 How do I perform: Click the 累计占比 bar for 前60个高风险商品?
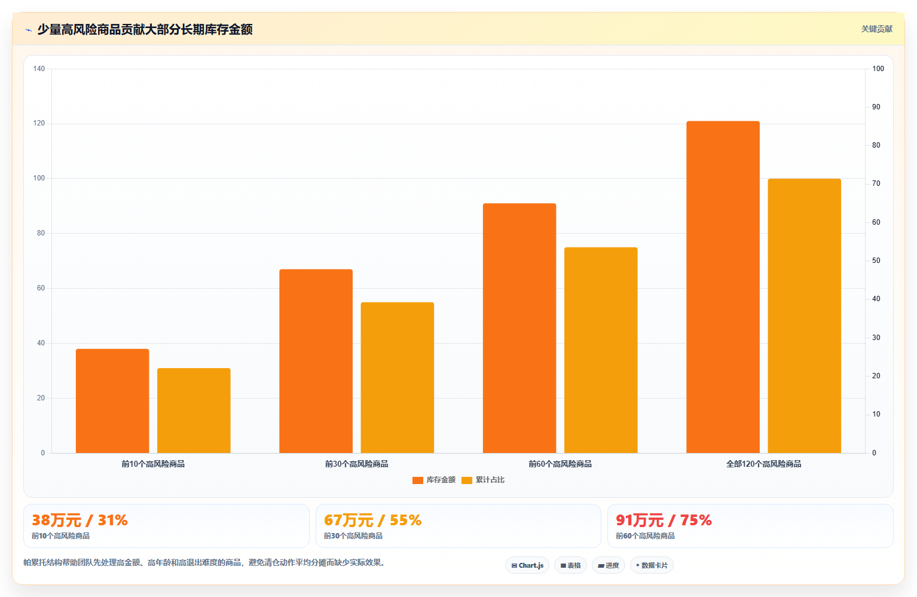601,350
